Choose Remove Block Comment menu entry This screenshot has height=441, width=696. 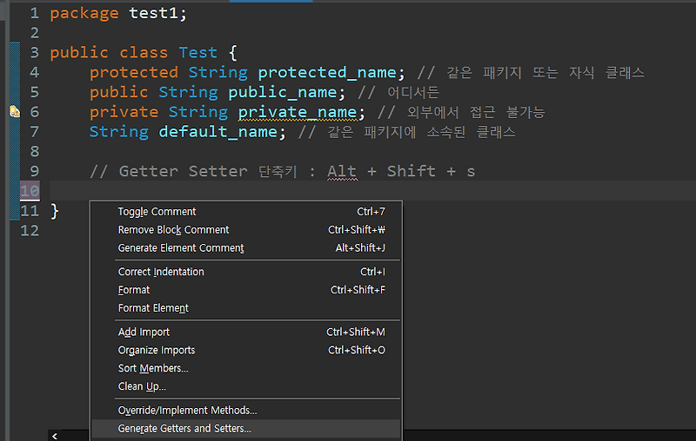tap(246, 230)
